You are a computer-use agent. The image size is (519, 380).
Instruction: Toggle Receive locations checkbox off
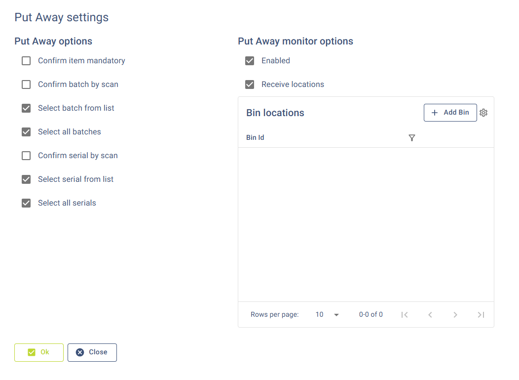250,84
